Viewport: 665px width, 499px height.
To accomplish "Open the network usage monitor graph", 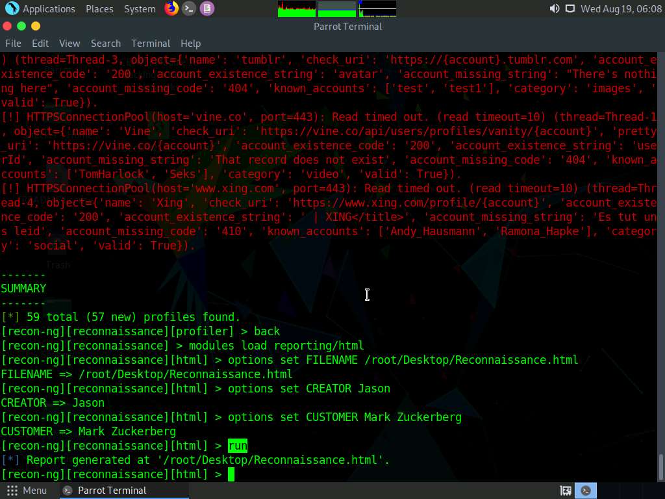I will pyautogui.click(x=377, y=9).
